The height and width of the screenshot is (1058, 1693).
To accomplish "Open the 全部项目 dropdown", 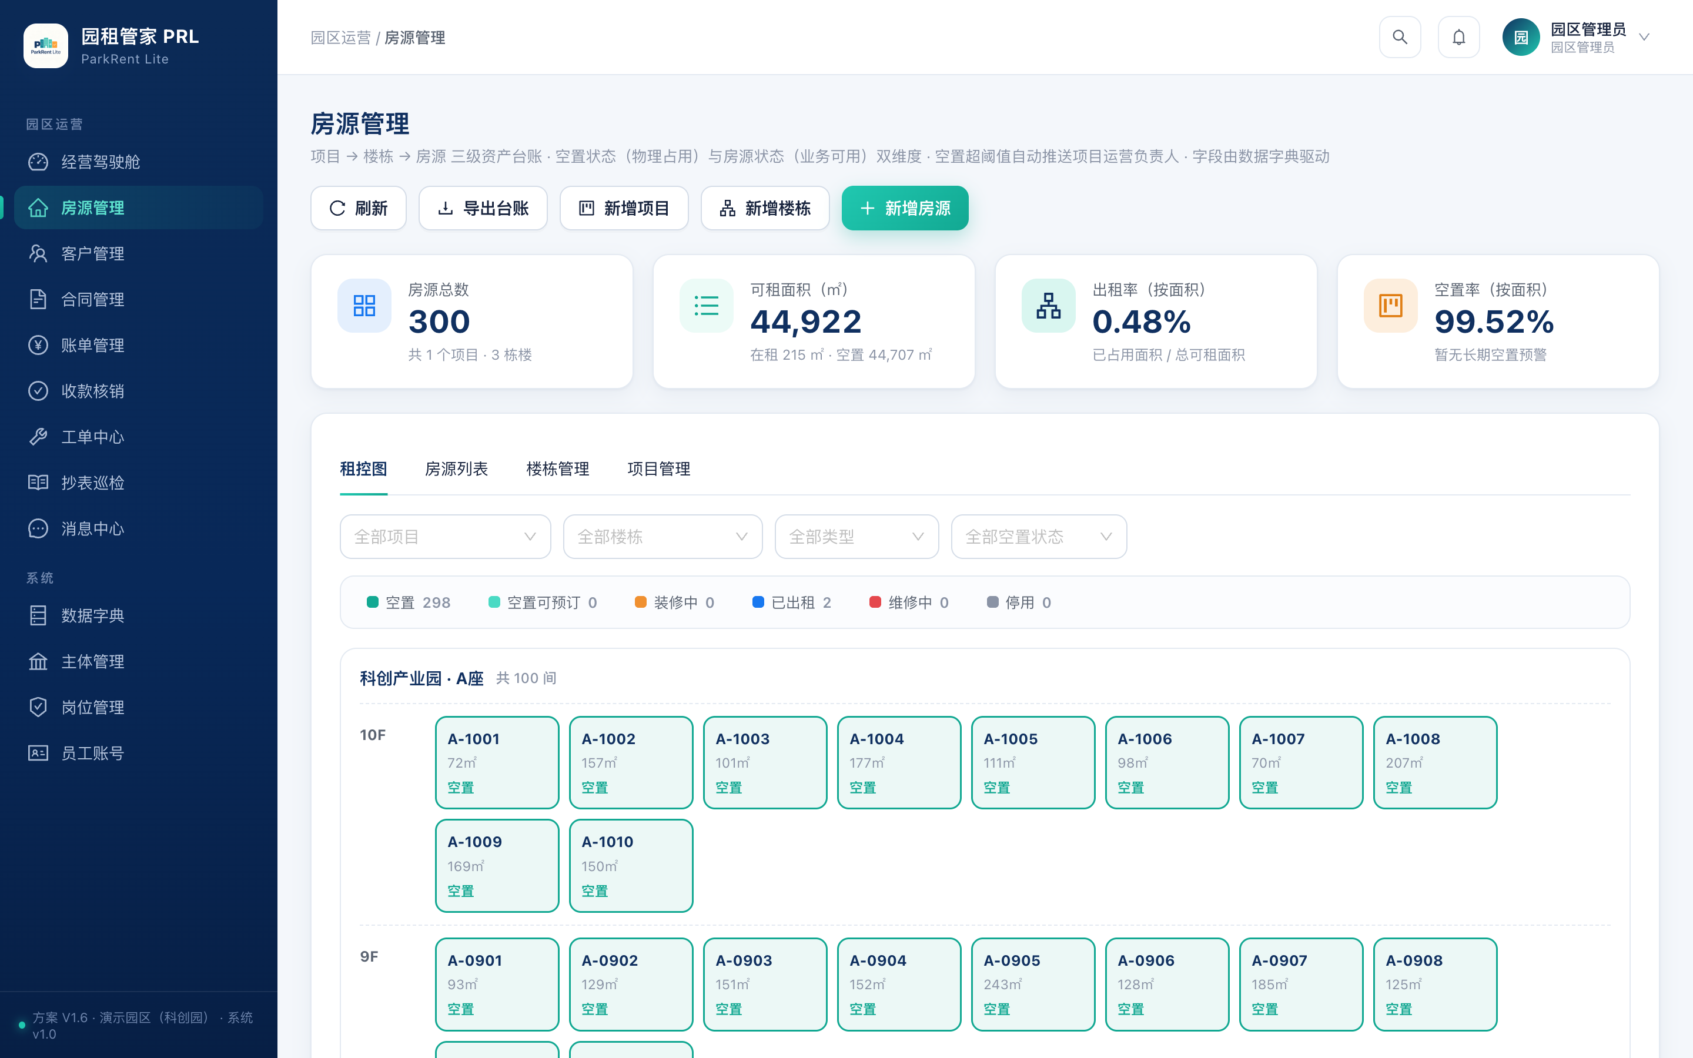I will pyautogui.click(x=445, y=537).
